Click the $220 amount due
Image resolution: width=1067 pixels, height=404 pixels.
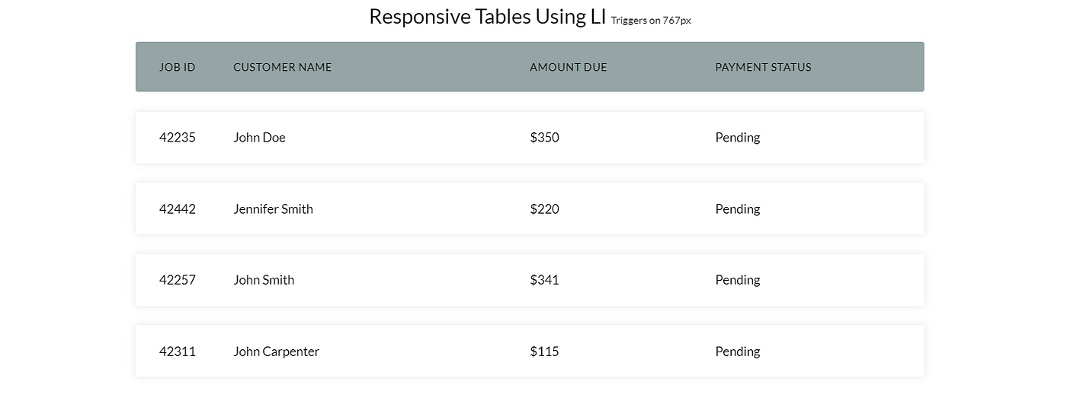pyautogui.click(x=544, y=208)
